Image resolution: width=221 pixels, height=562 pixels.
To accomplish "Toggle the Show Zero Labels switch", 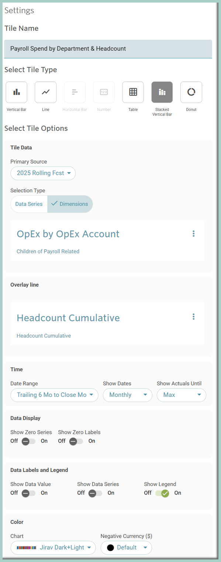I will [x=76, y=441].
